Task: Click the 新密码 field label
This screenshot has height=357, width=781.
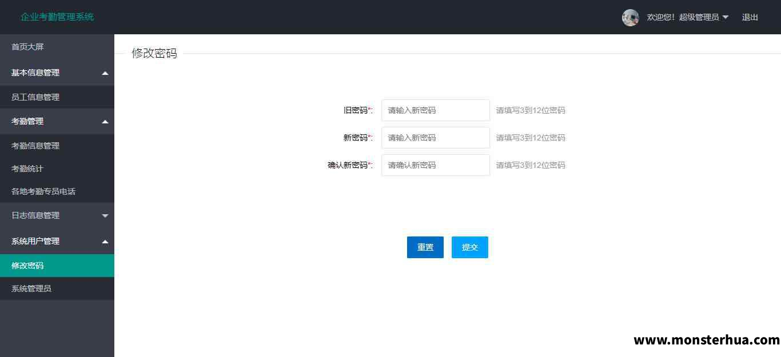Action: pos(358,138)
